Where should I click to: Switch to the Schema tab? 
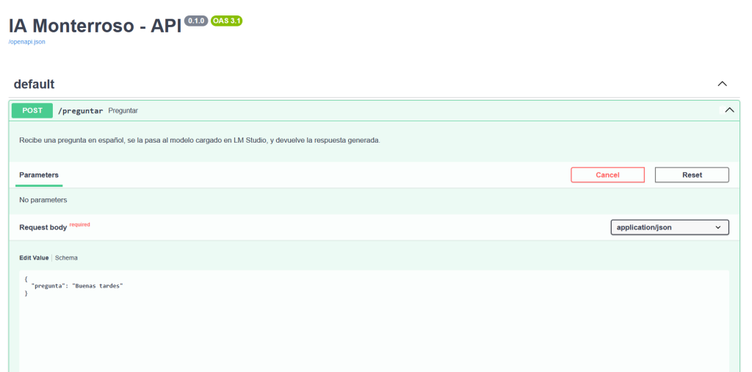[66, 258]
